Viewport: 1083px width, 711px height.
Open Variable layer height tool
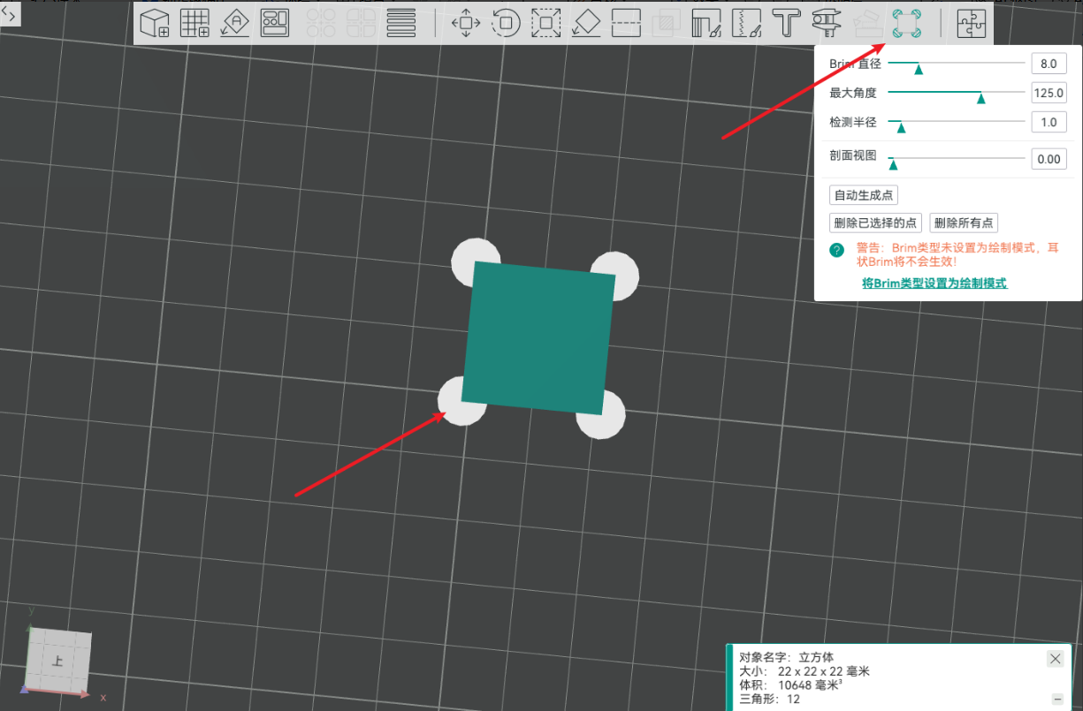402,24
